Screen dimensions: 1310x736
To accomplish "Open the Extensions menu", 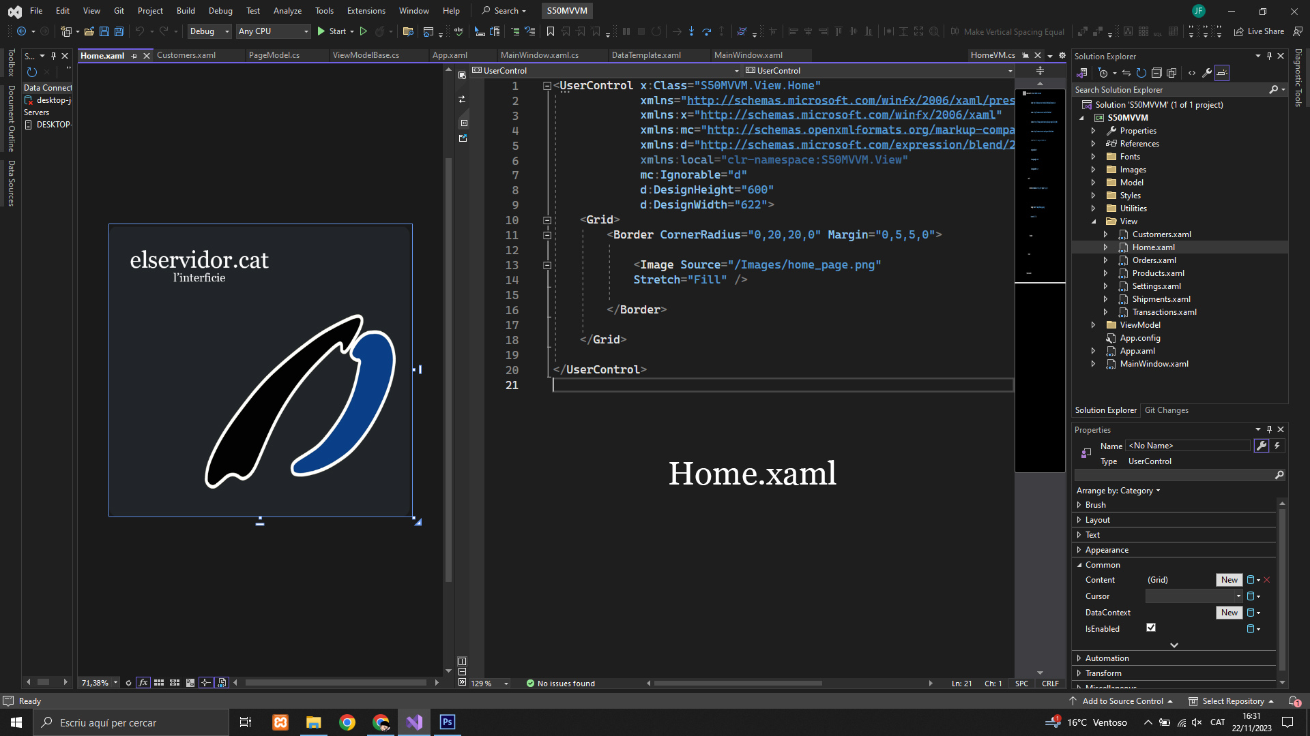I will (366, 11).
